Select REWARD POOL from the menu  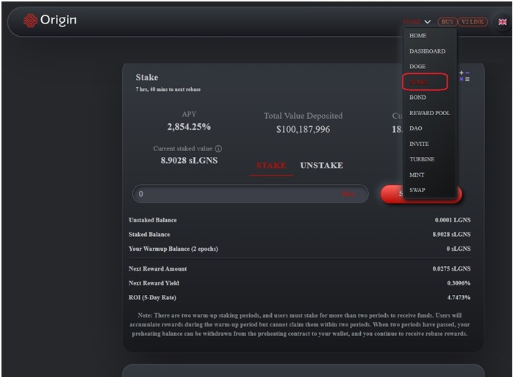[429, 113]
